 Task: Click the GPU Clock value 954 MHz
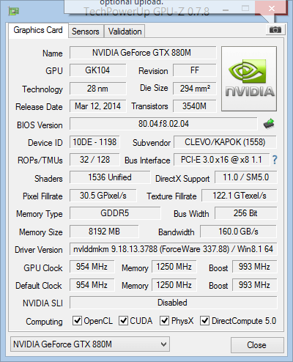click(92, 267)
